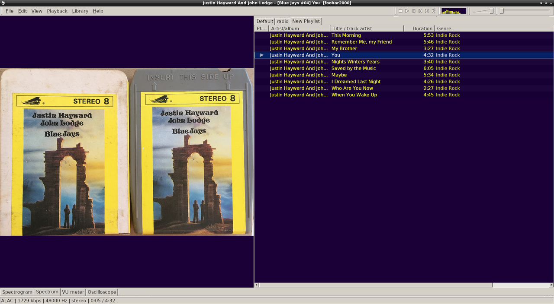Show the Oscilloscope tab
Screen dimensions: 554x304
[102, 292]
